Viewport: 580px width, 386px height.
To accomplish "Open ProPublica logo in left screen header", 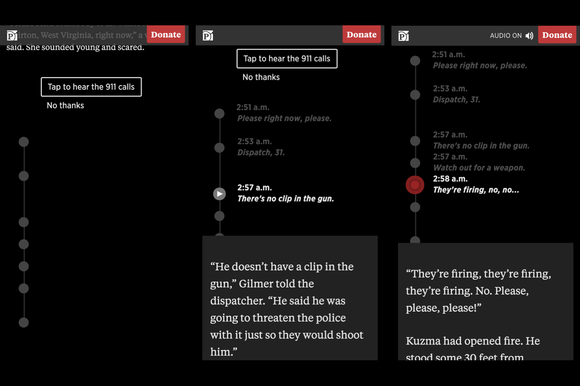I will (12, 36).
